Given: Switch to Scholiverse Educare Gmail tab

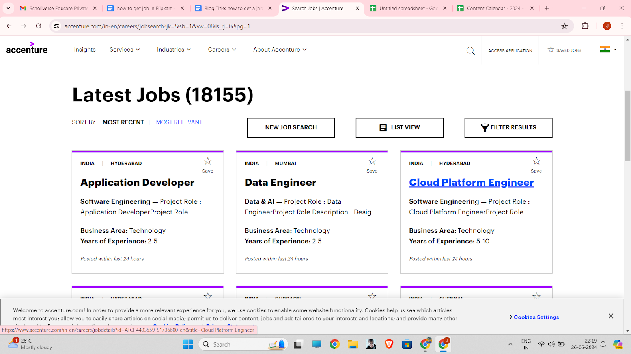Looking at the screenshot, I should (58, 8).
